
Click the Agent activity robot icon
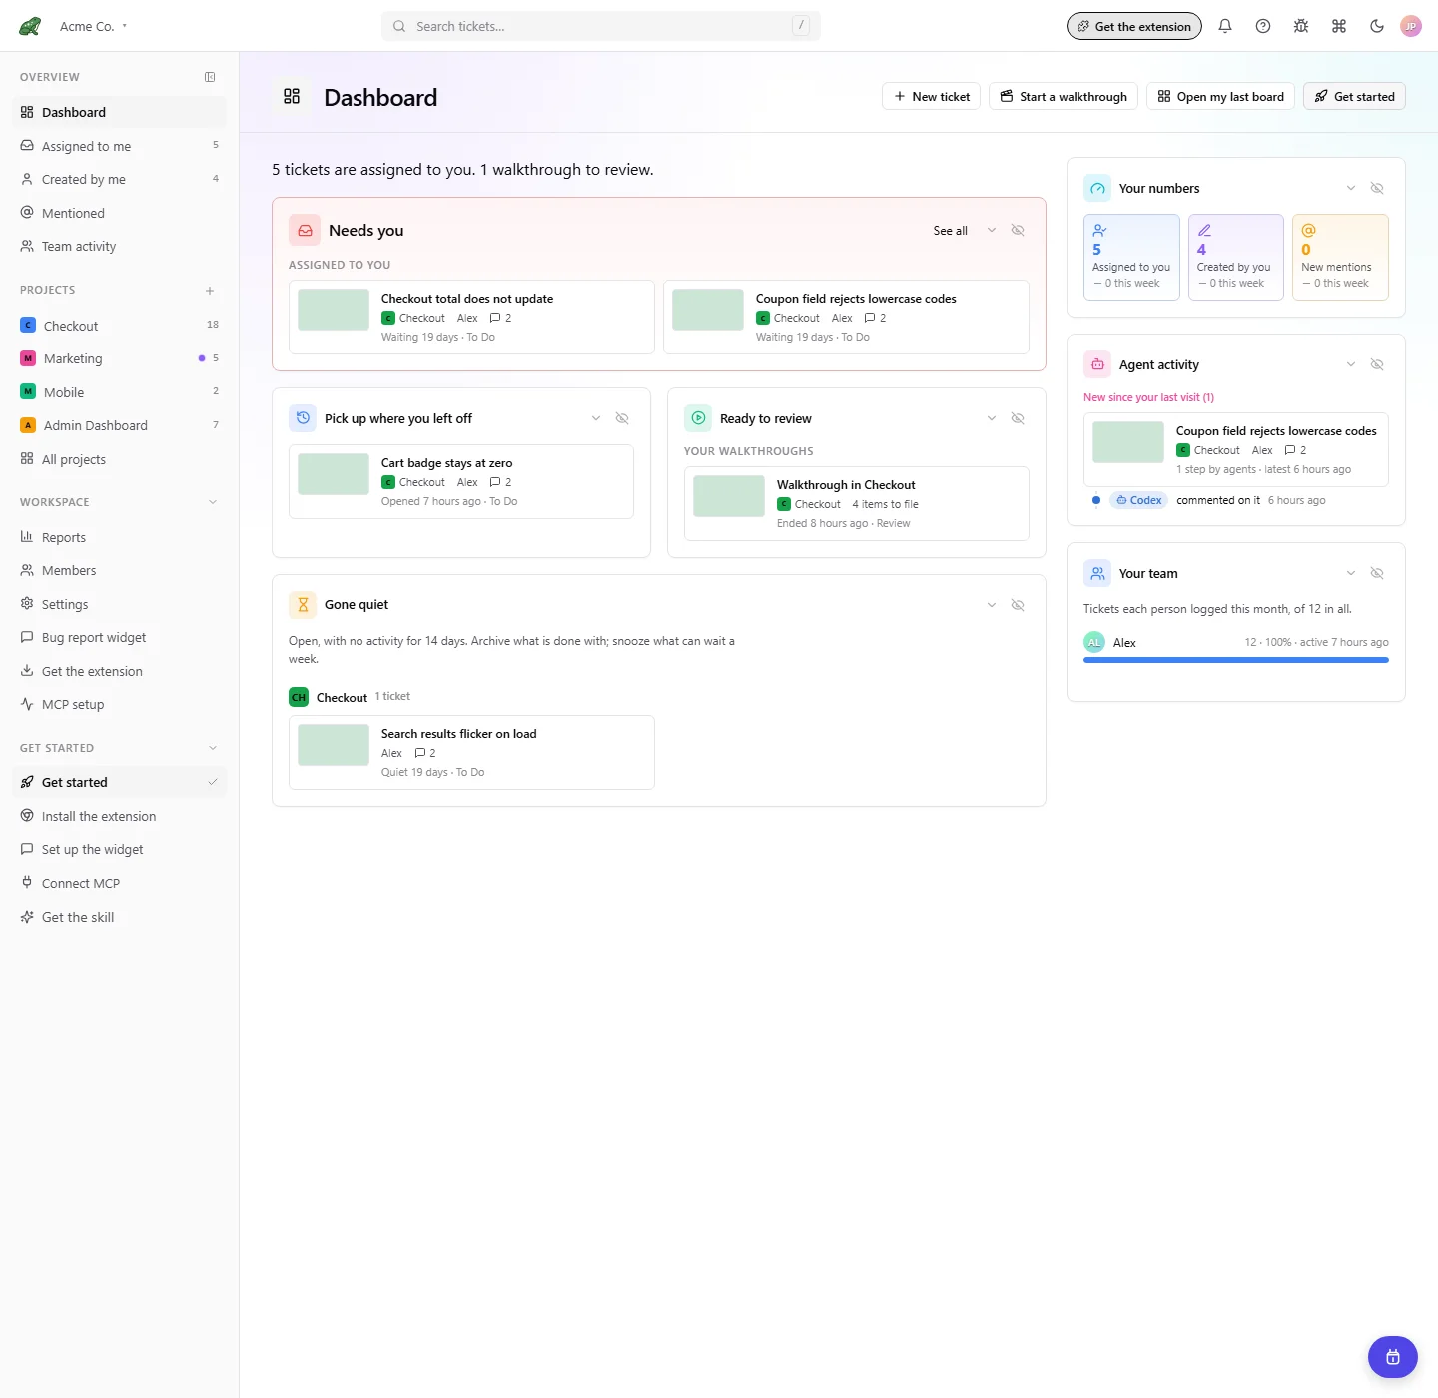[x=1097, y=364]
